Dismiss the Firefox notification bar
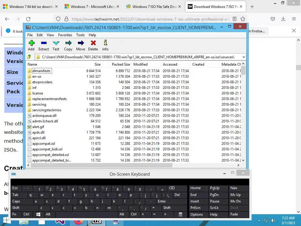The image size is (301, 226). [294, 31]
